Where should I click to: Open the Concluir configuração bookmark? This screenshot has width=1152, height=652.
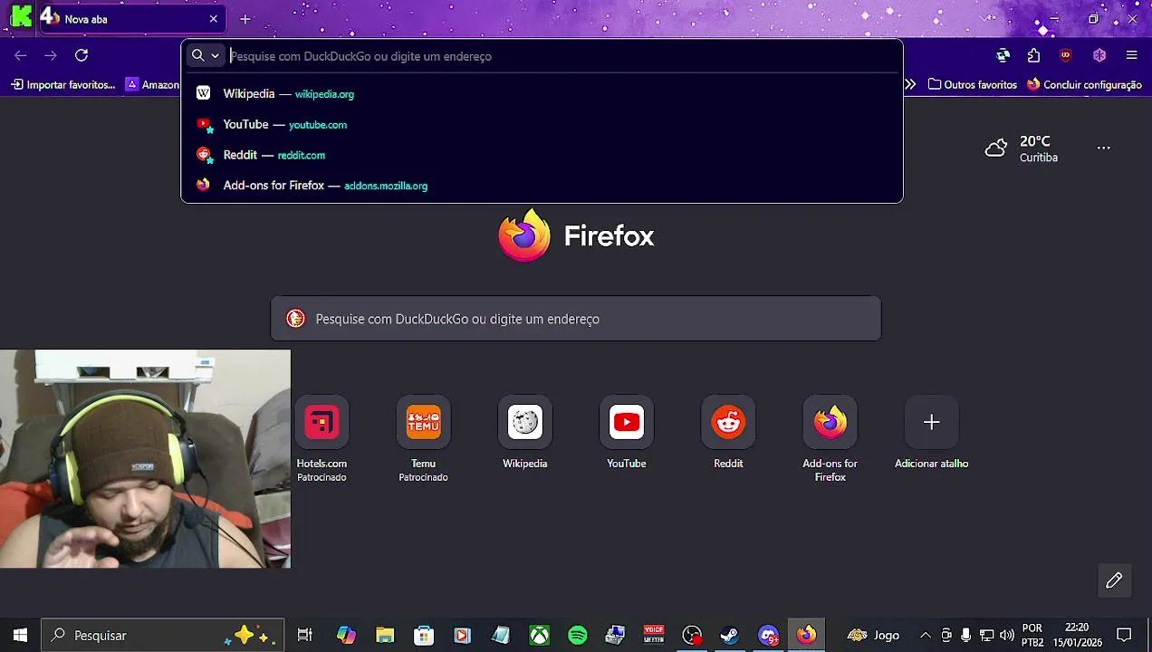tap(1084, 84)
